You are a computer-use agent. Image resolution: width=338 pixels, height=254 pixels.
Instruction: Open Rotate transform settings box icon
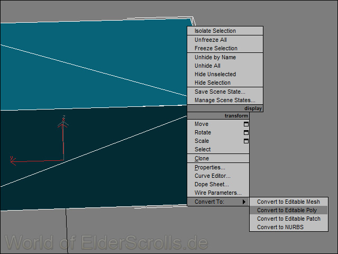point(245,132)
